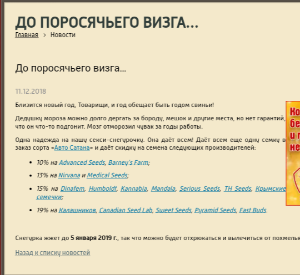Visit the Nirvana producer link
Viewport: 300px width, 275px height.
pyautogui.click(x=69, y=175)
